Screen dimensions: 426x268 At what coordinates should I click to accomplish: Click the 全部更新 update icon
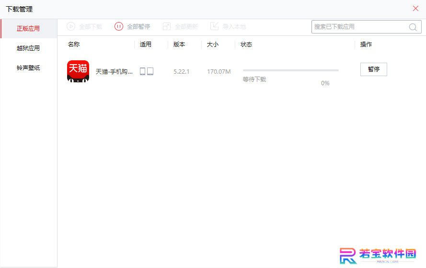167,26
